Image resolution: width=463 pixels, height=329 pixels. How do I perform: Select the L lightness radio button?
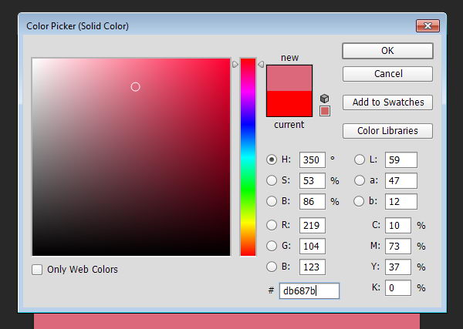[360, 160]
